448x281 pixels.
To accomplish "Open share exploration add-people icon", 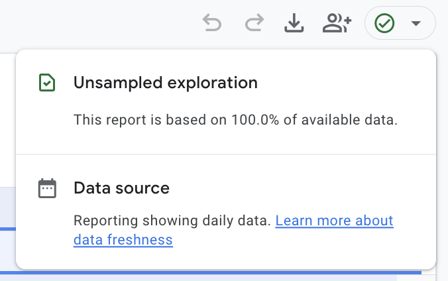I will 336,24.
